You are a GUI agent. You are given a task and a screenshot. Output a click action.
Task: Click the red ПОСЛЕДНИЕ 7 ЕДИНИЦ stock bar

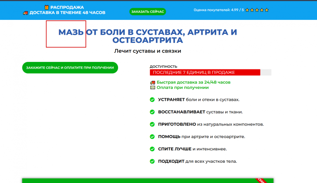coord(205,72)
